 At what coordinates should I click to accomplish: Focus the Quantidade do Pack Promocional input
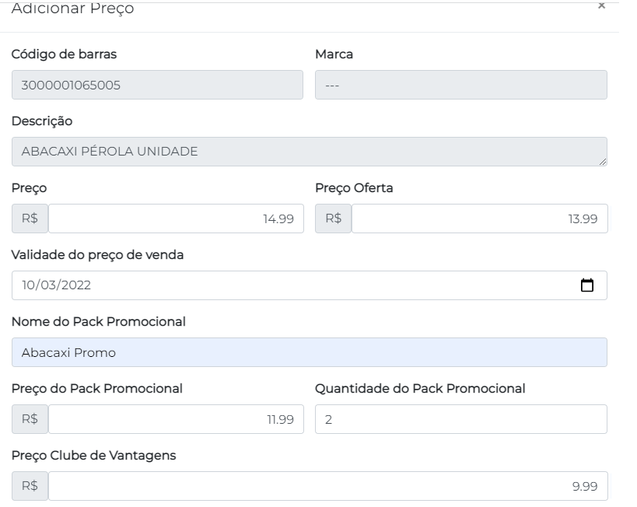460,419
